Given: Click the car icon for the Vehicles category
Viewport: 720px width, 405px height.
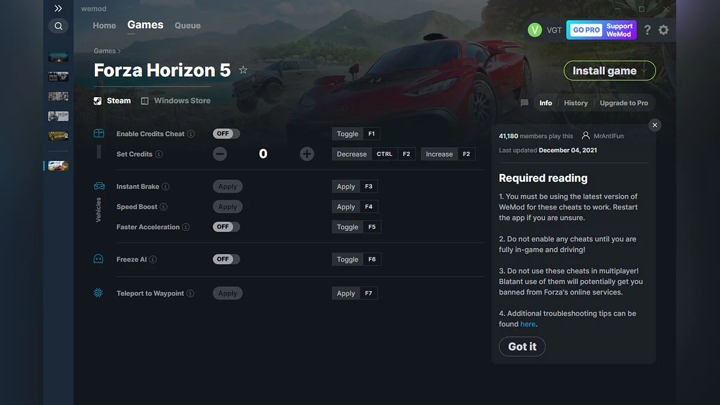Looking at the screenshot, I should [x=98, y=186].
